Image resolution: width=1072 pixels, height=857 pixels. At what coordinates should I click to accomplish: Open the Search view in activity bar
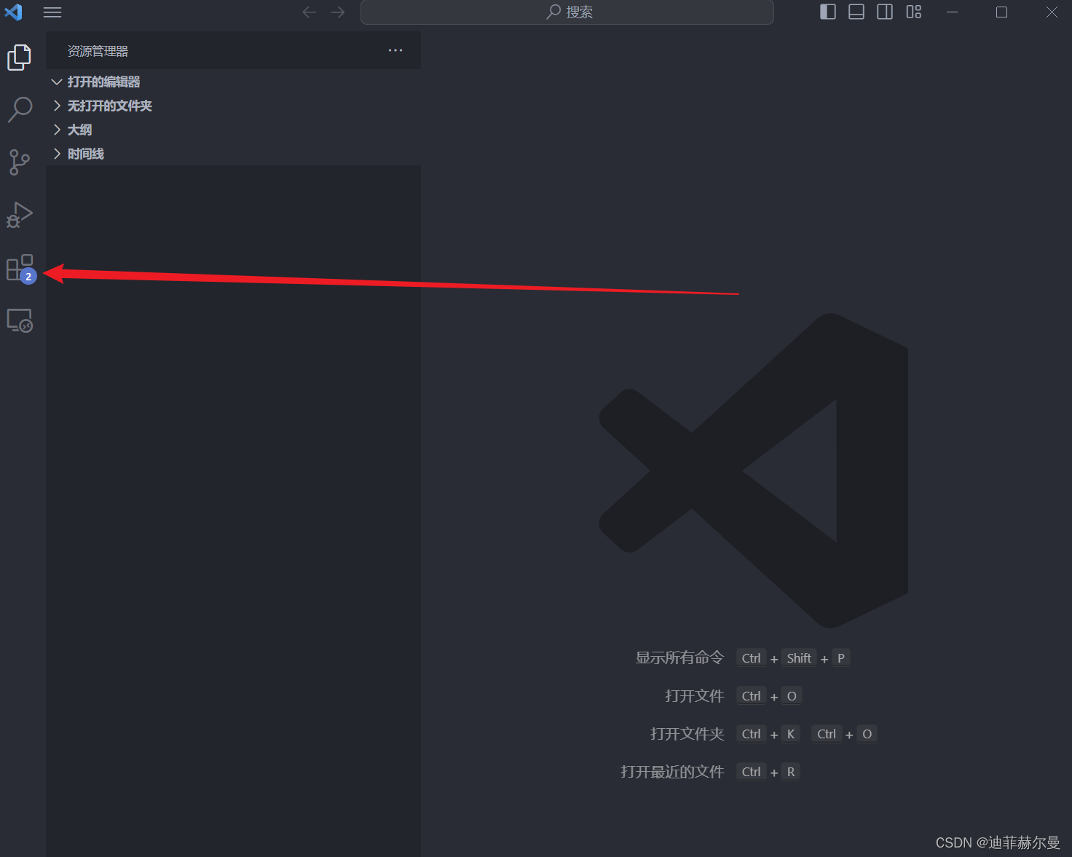pos(20,110)
